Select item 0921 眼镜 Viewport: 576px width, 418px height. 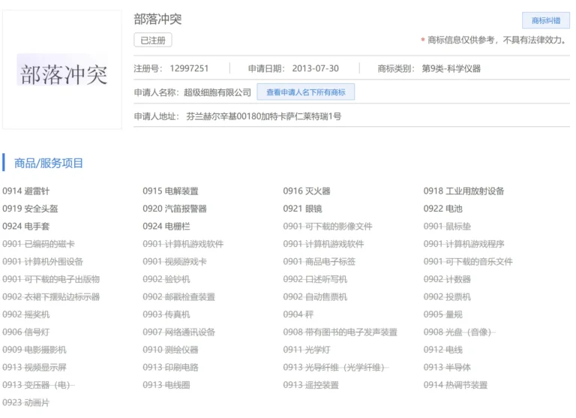click(x=301, y=209)
